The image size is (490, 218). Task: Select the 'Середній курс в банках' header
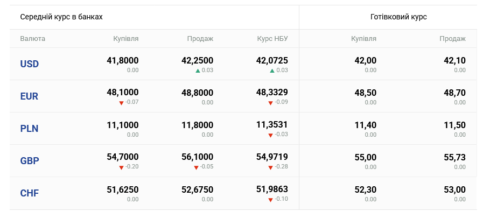click(61, 17)
